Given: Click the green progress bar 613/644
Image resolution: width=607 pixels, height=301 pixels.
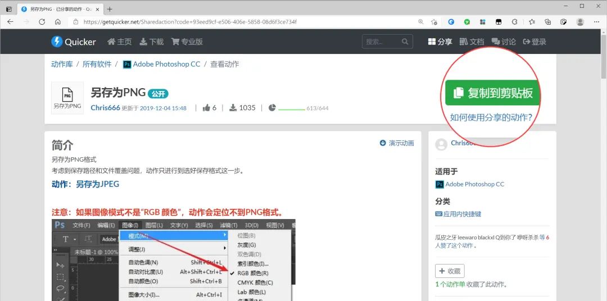Looking at the screenshot, I should coord(292,110).
